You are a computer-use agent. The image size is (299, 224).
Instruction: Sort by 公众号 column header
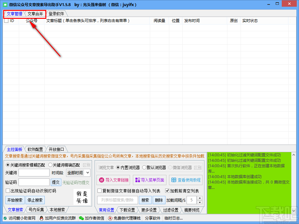point(32,20)
